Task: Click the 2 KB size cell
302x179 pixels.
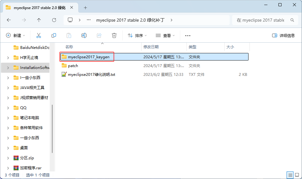Action: tap(243, 74)
